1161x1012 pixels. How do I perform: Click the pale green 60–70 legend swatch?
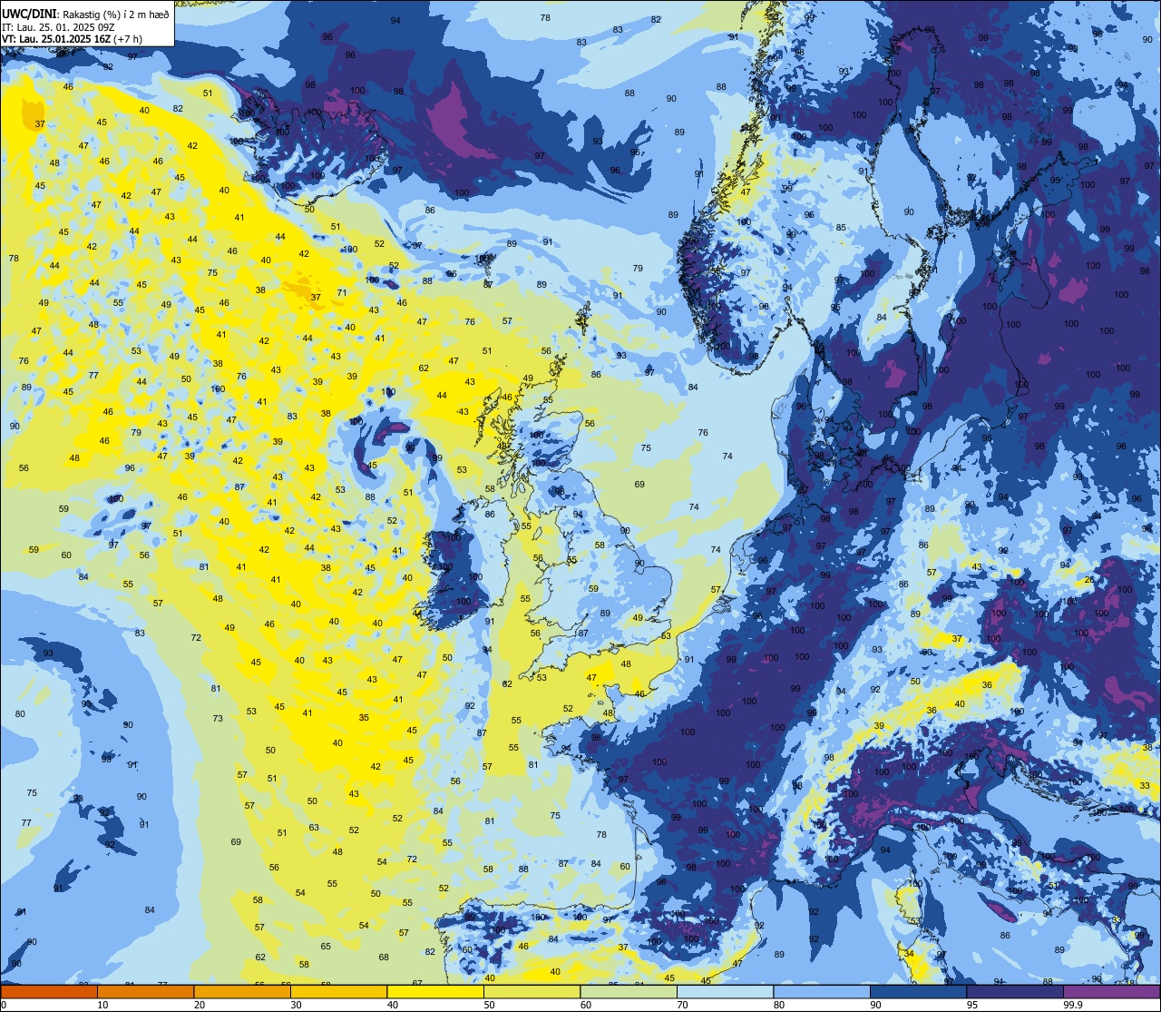coord(629,992)
